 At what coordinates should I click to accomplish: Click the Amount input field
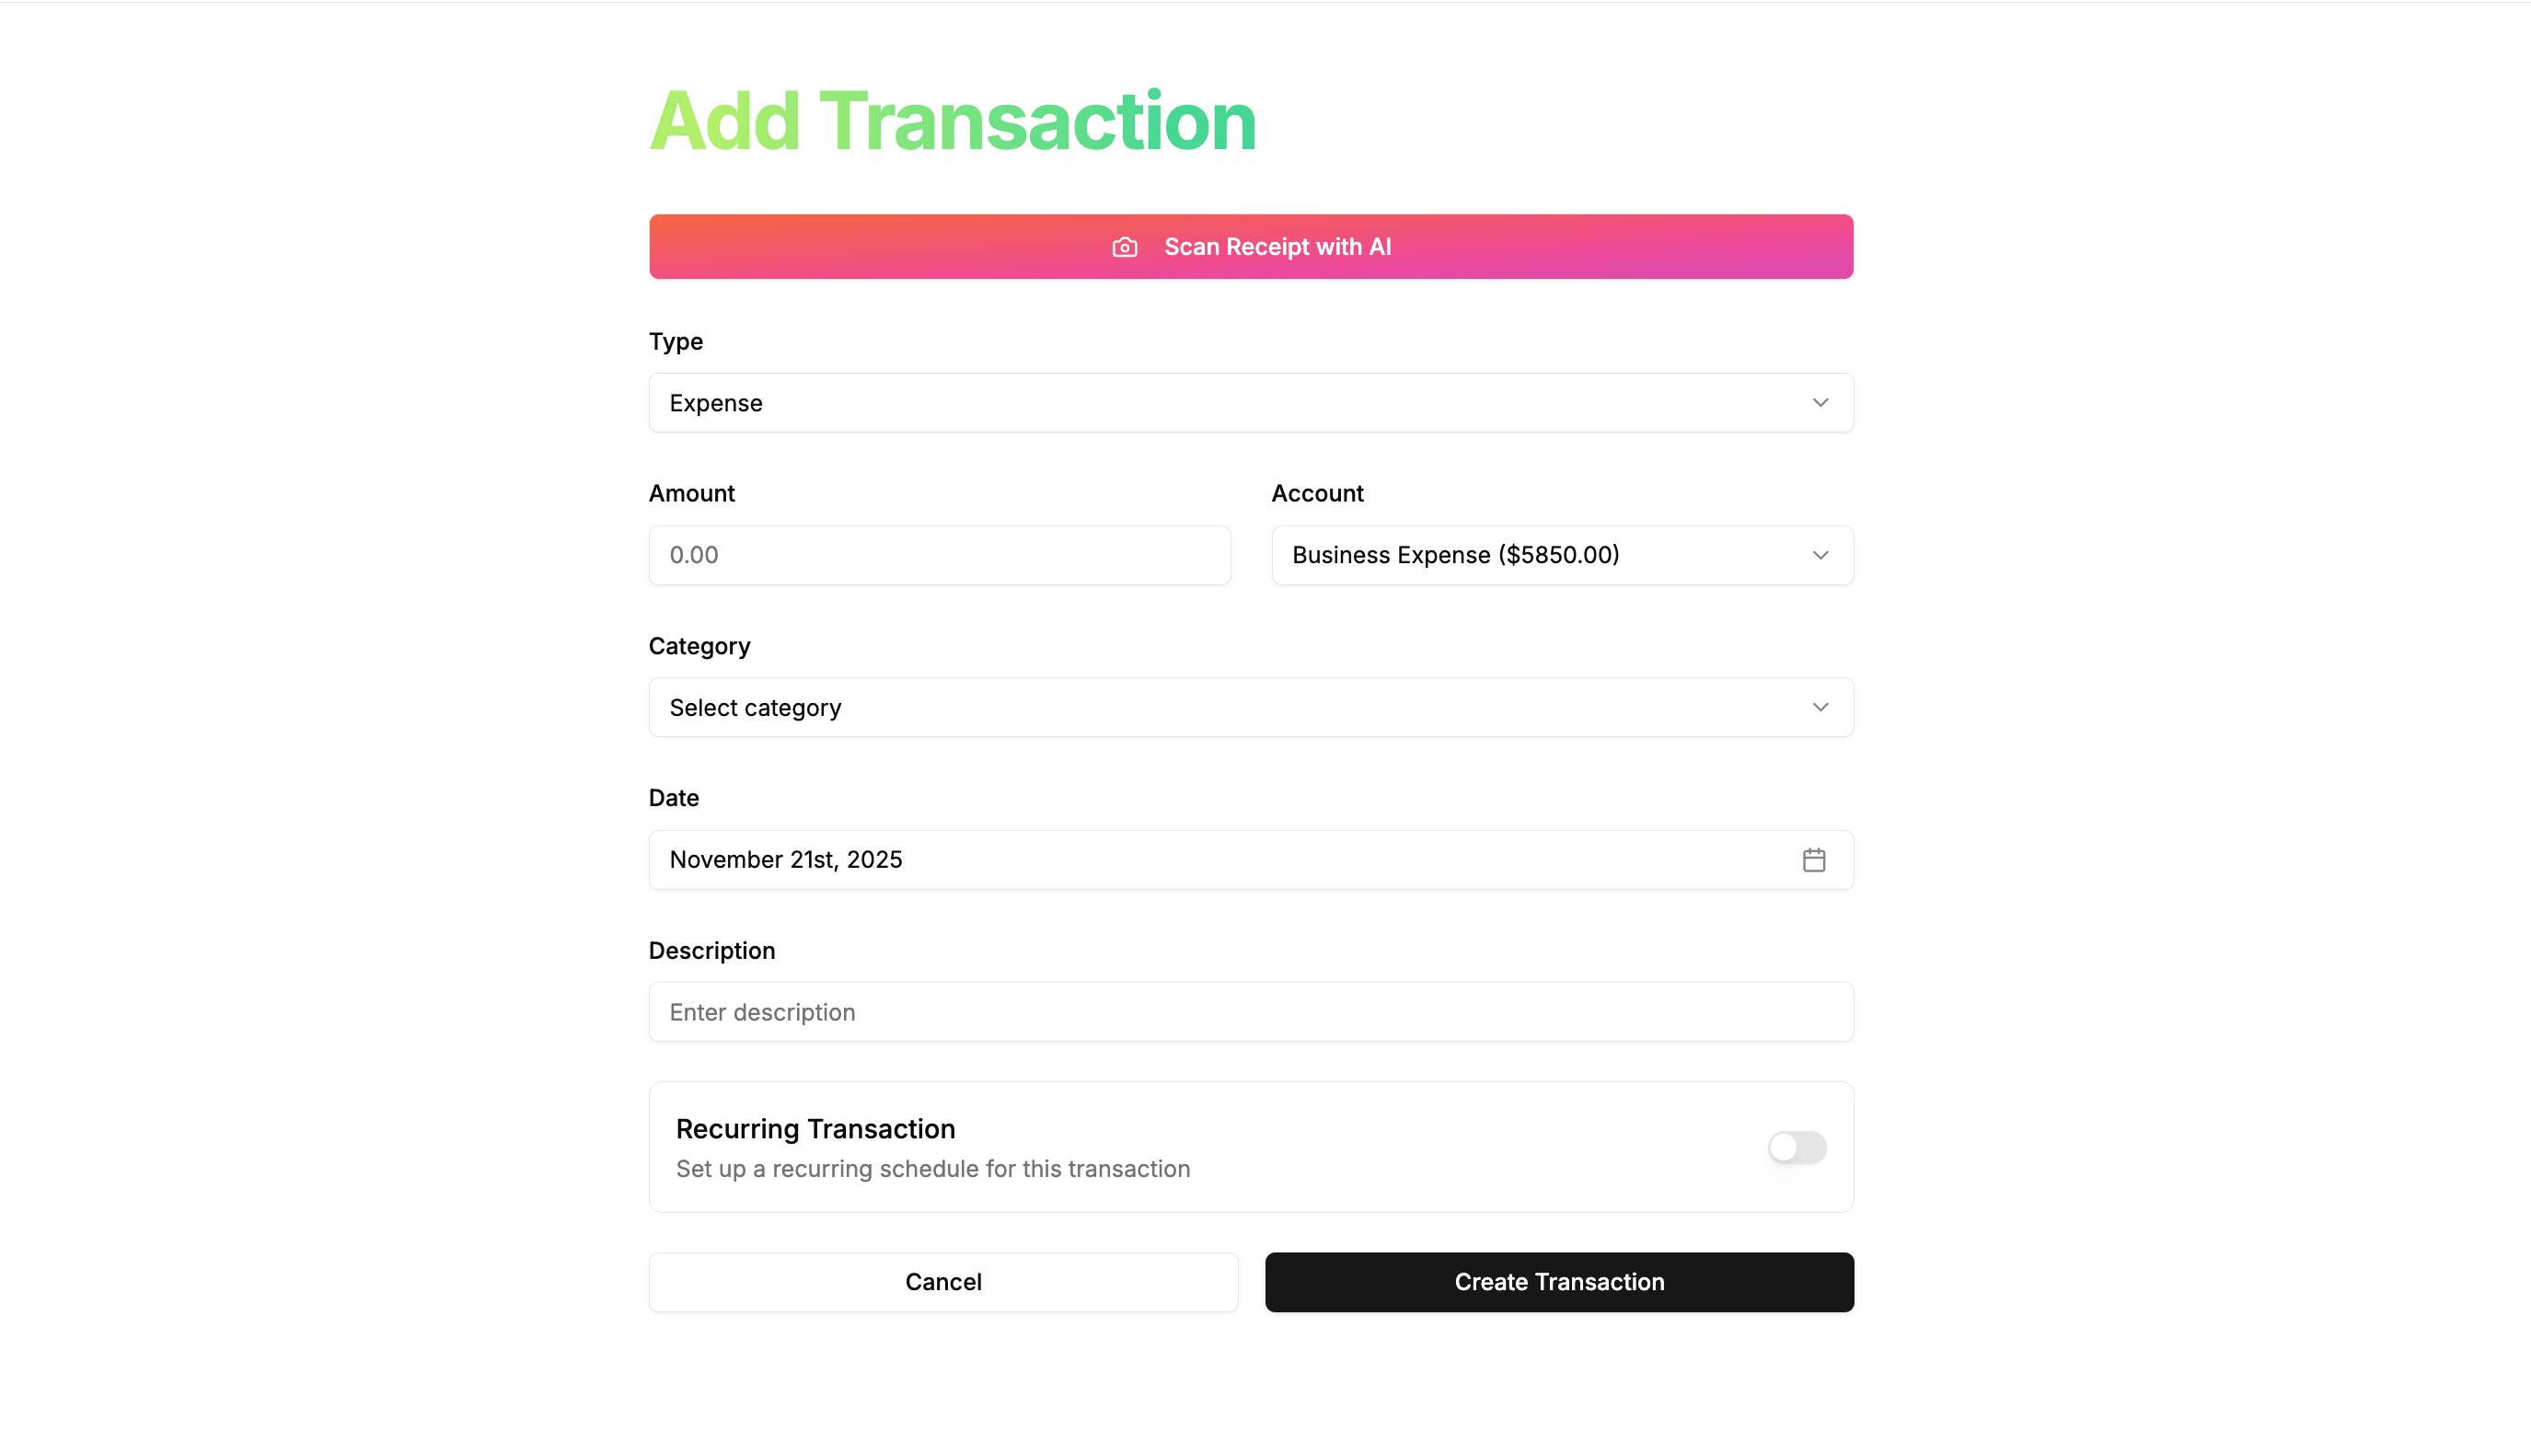point(939,554)
